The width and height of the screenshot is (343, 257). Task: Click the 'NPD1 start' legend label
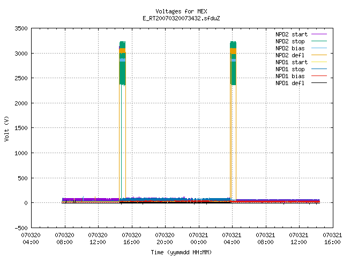292,62
